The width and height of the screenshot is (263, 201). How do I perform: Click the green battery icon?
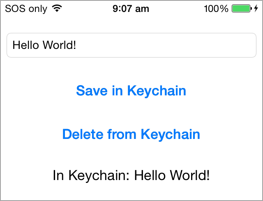coord(241,9)
